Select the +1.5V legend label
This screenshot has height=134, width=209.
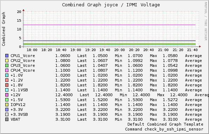tap(17, 100)
